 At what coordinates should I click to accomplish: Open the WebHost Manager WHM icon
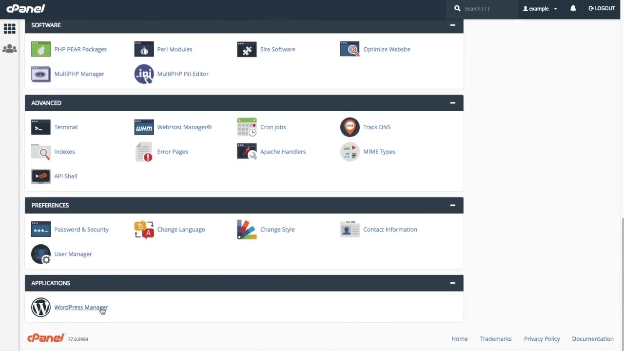tap(144, 127)
